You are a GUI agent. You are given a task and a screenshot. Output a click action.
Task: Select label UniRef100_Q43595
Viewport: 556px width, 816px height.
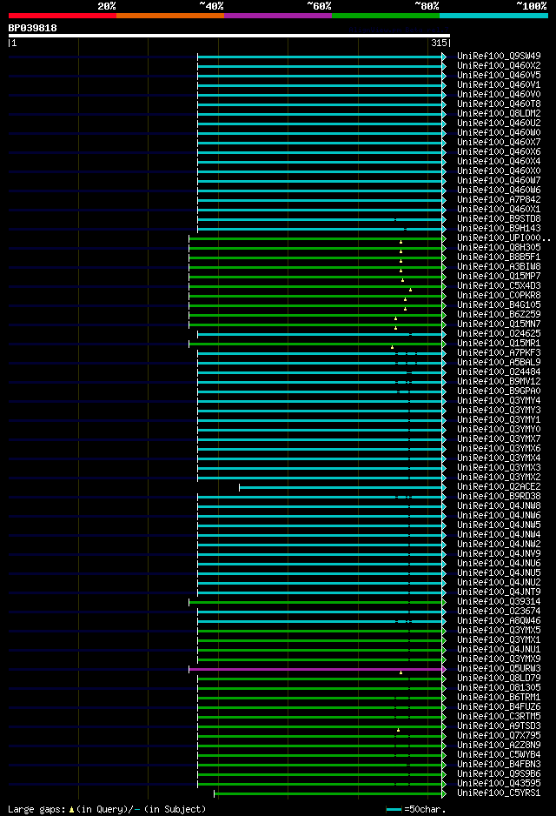point(499,784)
